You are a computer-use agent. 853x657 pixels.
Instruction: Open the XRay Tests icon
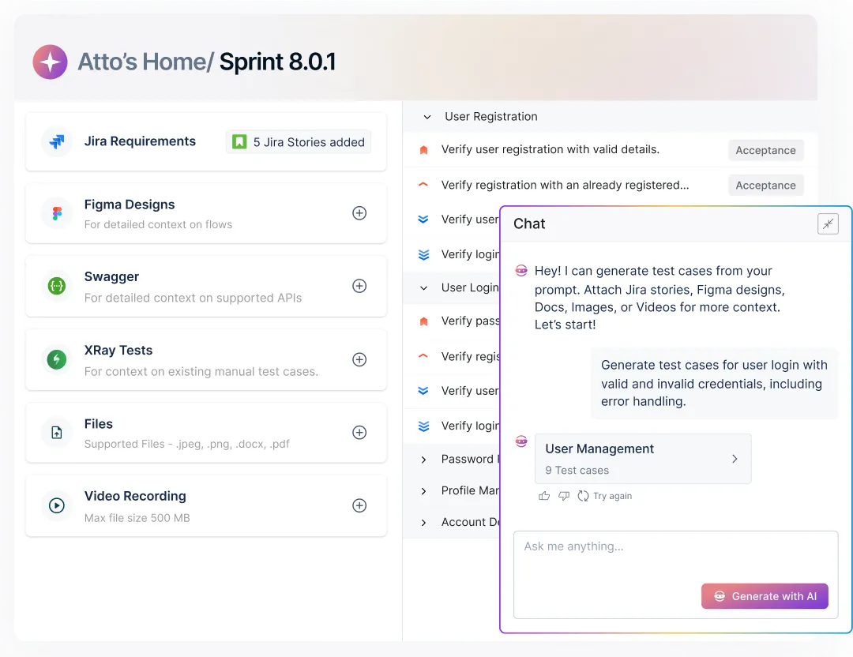coord(55,359)
